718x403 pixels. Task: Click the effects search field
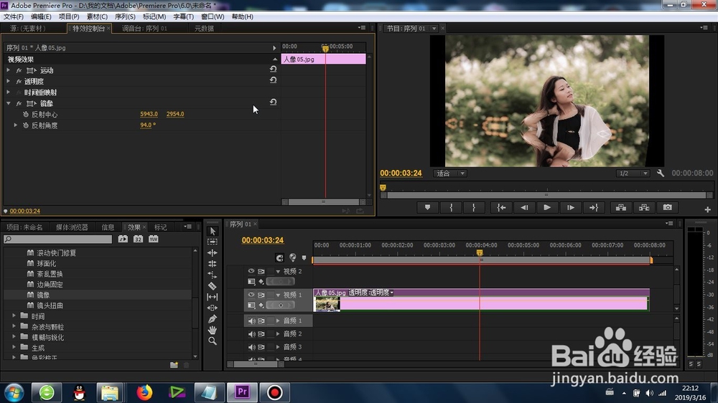57,239
